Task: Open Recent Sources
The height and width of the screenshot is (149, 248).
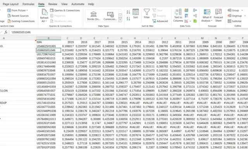Action: pos(18,16)
